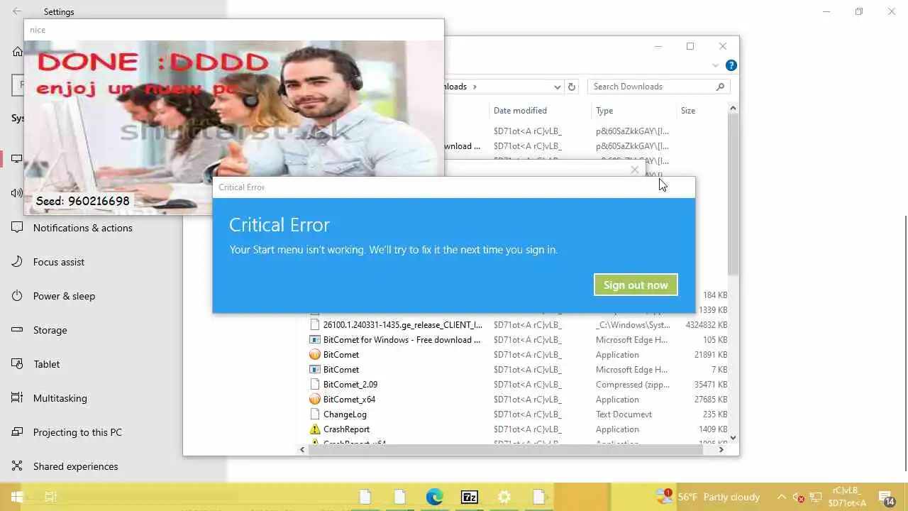Select the BitComet_2.09 file
Screen dimensions: 908x511
click(x=350, y=384)
